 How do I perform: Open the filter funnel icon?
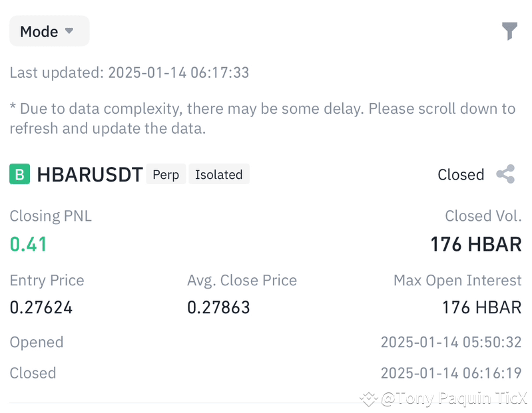click(x=509, y=31)
